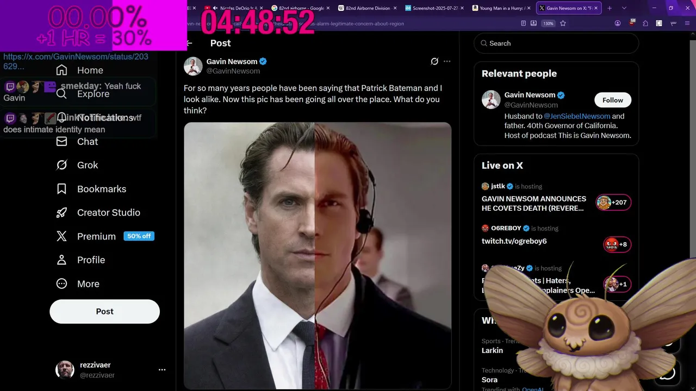
Task: Bookmark this page with star icon
Action: 563,23
